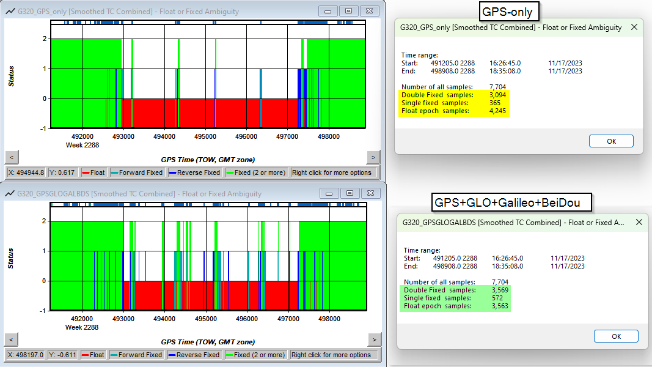The width and height of the screenshot is (652, 367).
Task: Select Fixed (2 or more) legend in GPS-only plot
Action: coord(256,172)
